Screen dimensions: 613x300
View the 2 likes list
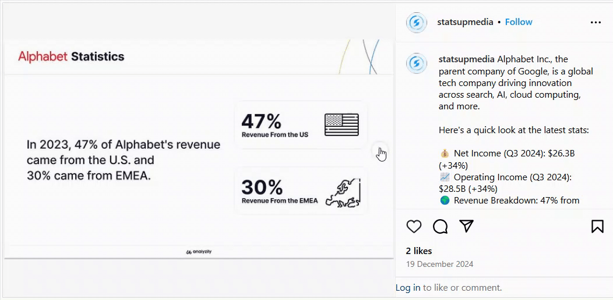pos(419,251)
